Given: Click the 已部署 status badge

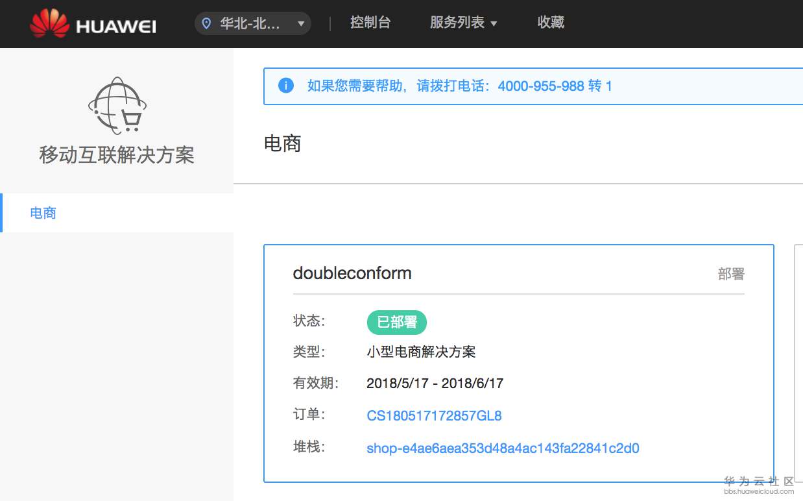Looking at the screenshot, I should tap(396, 322).
